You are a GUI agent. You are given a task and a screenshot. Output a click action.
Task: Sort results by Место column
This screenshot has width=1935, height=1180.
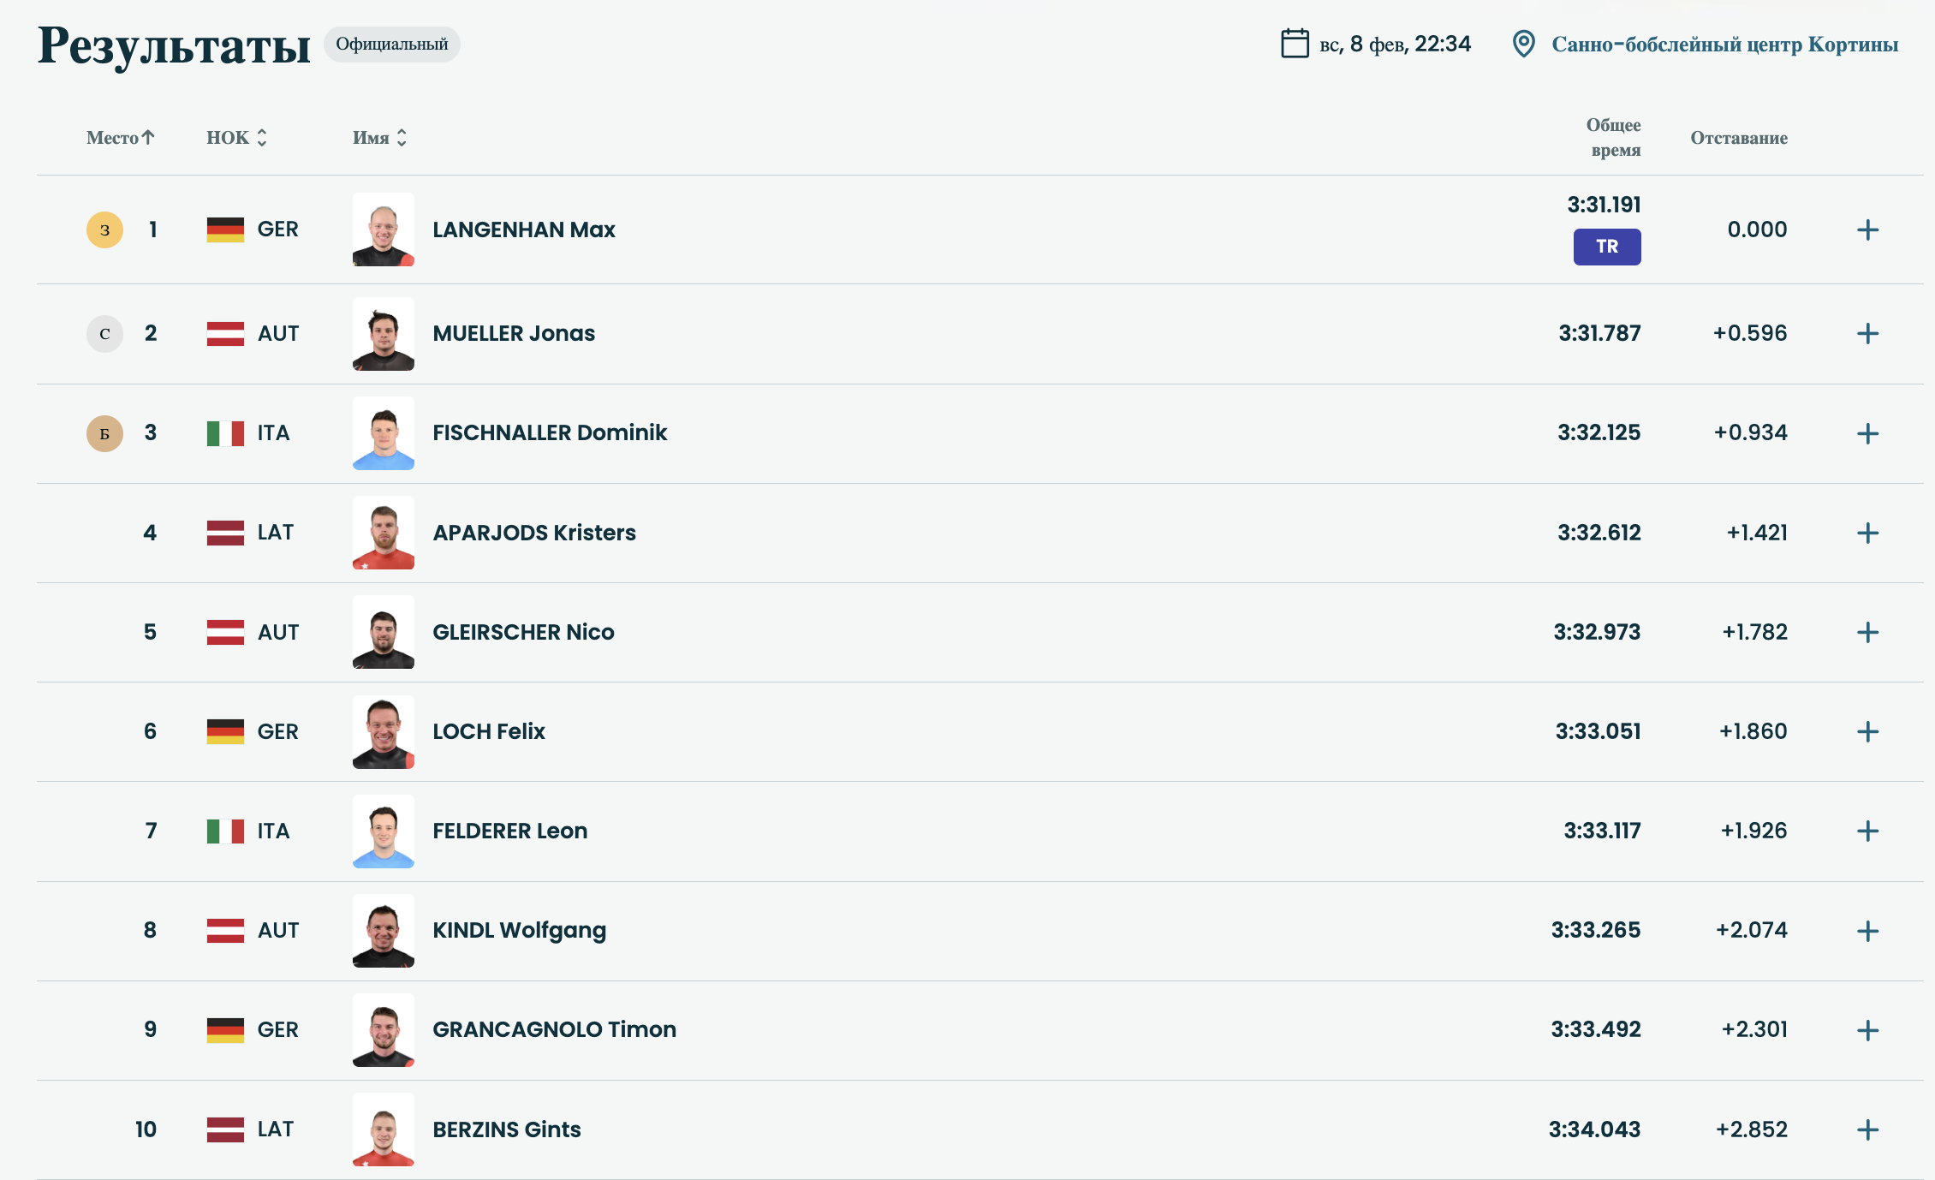point(120,138)
